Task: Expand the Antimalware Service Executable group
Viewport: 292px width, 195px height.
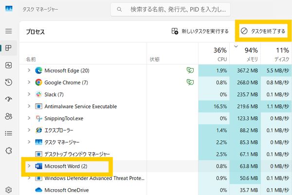Action: (29, 106)
